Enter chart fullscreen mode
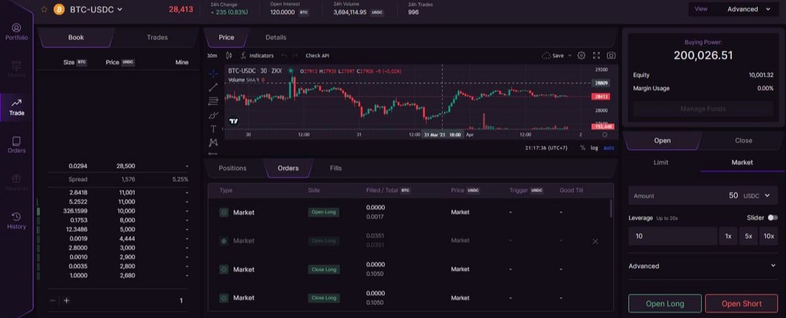 tap(596, 56)
